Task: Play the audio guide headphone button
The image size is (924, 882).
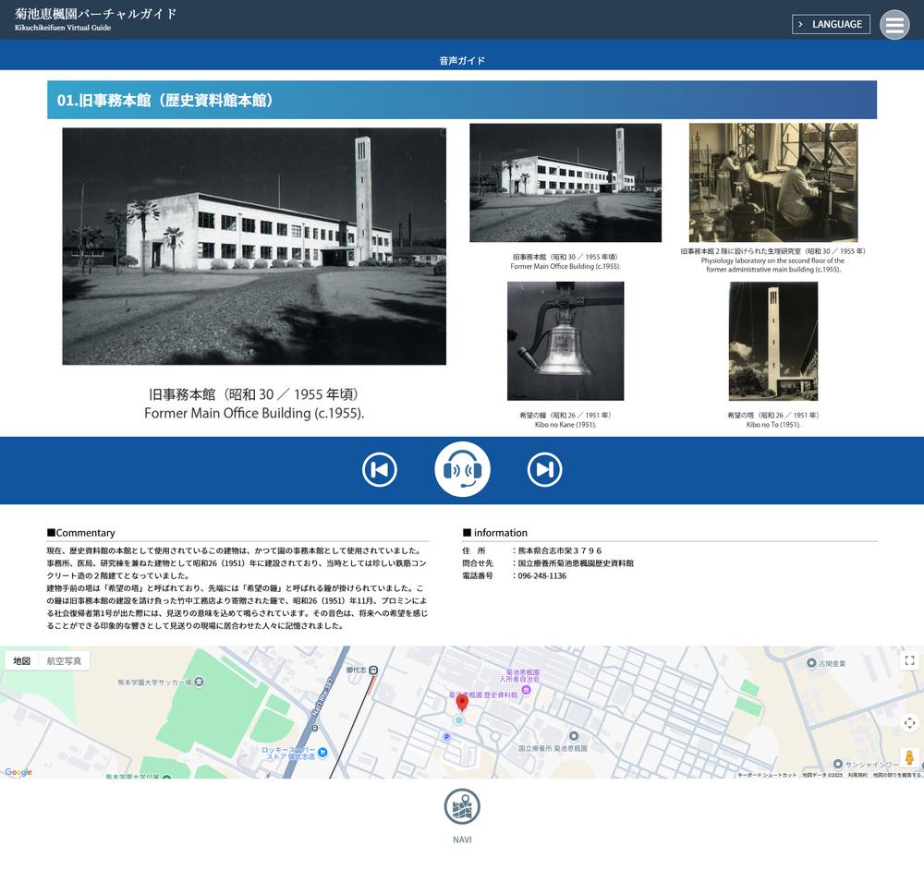Action: click(x=463, y=469)
